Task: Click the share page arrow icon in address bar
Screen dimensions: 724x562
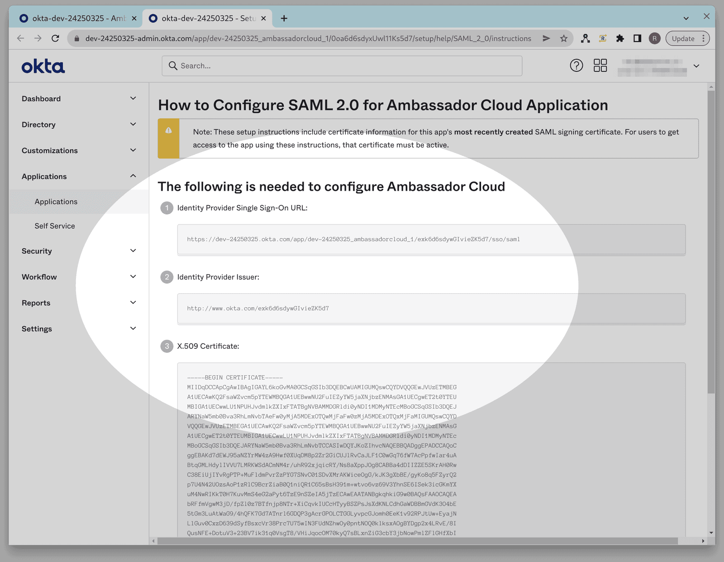Action: 546,38
